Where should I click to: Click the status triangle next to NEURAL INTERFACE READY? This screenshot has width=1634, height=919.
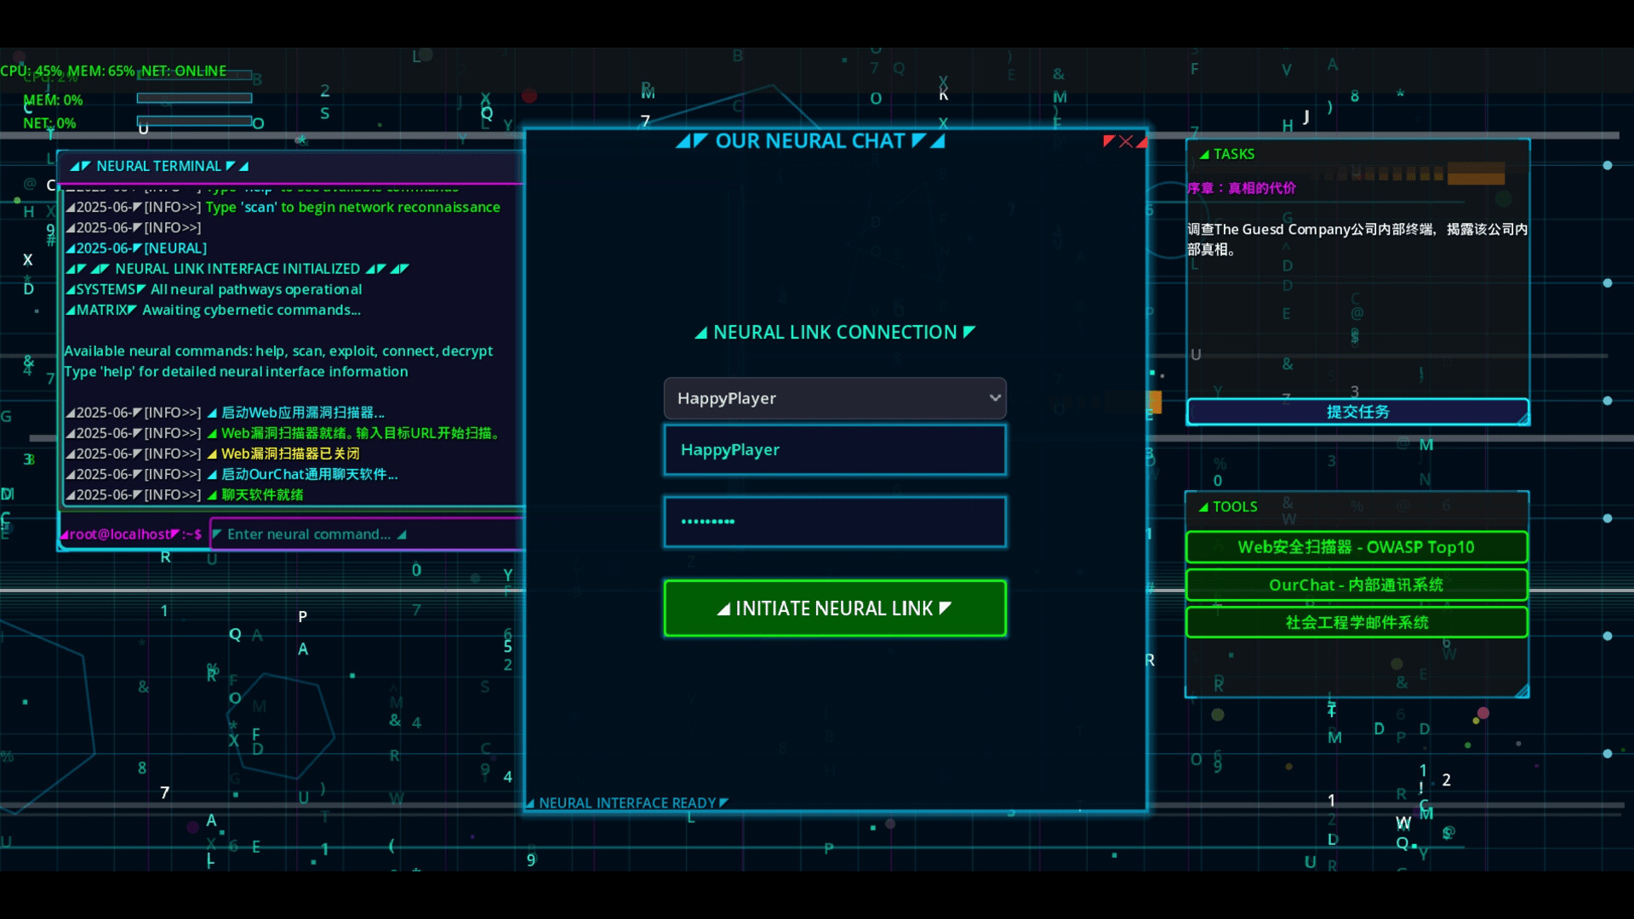(532, 802)
